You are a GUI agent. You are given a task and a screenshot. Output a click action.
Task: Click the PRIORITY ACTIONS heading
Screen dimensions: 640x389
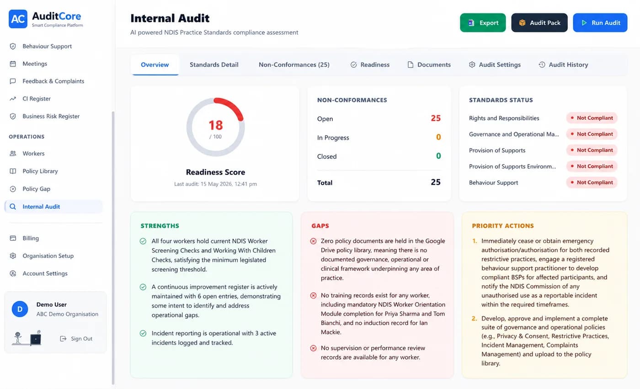[503, 226]
